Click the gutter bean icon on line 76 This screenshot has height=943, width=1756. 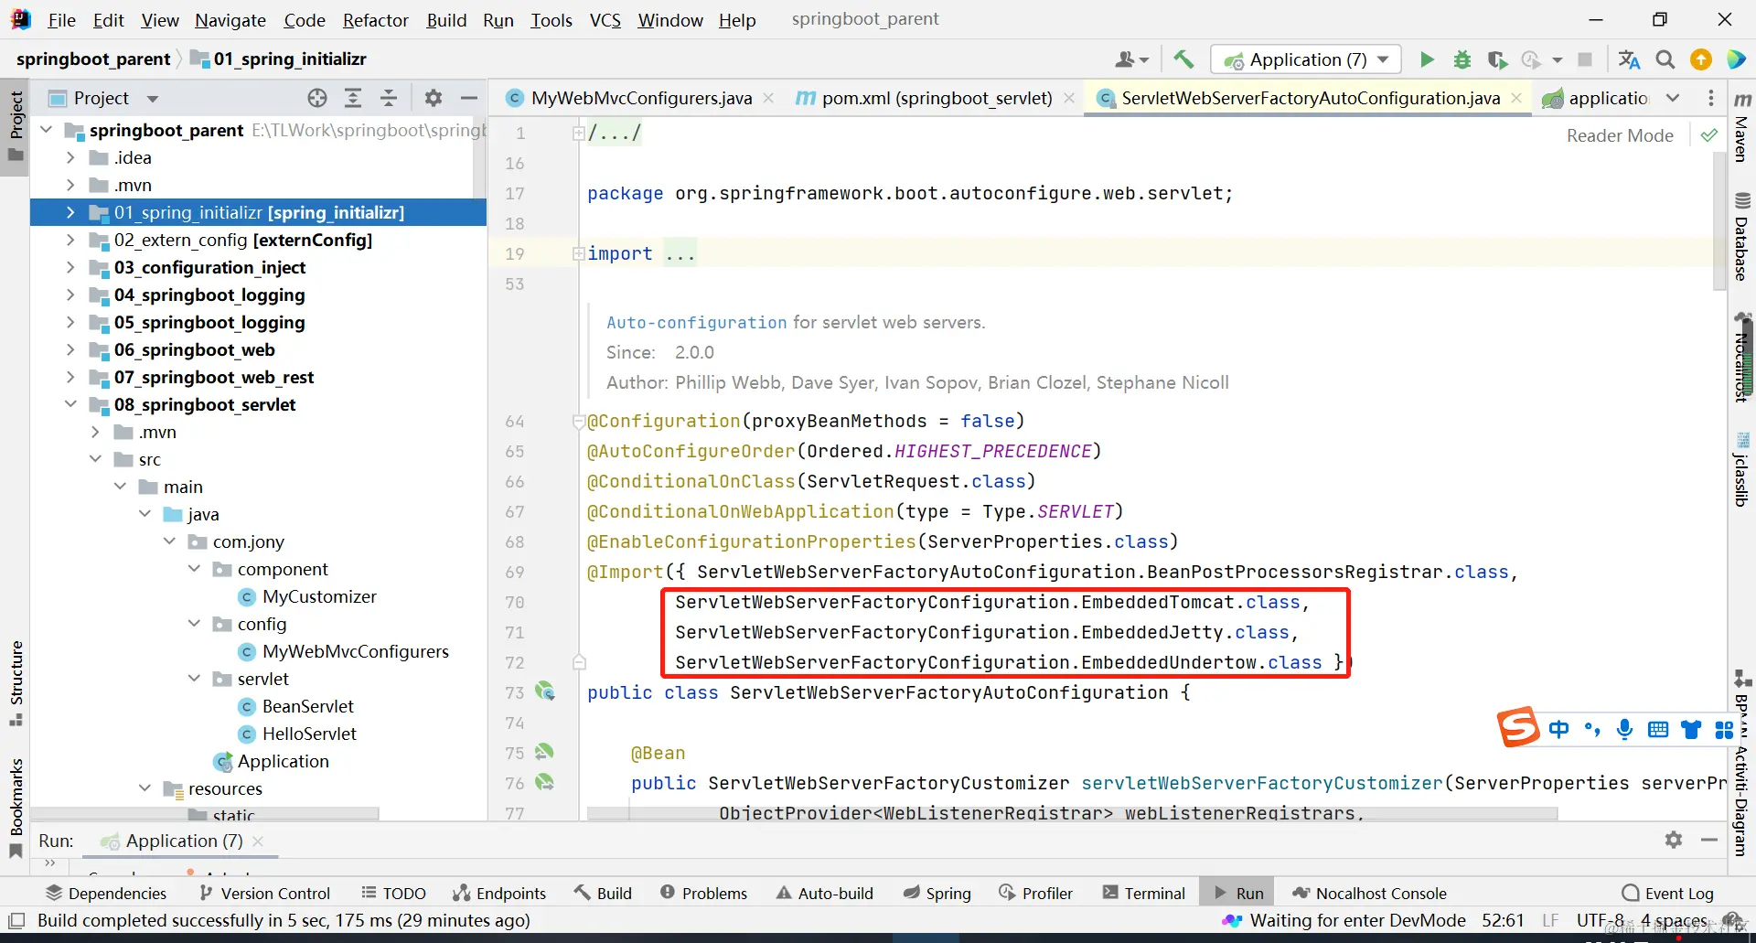pyautogui.click(x=544, y=782)
